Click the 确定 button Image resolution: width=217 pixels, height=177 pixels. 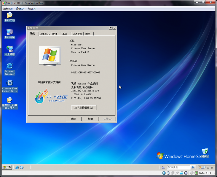pyautogui.click(x=74, y=119)
